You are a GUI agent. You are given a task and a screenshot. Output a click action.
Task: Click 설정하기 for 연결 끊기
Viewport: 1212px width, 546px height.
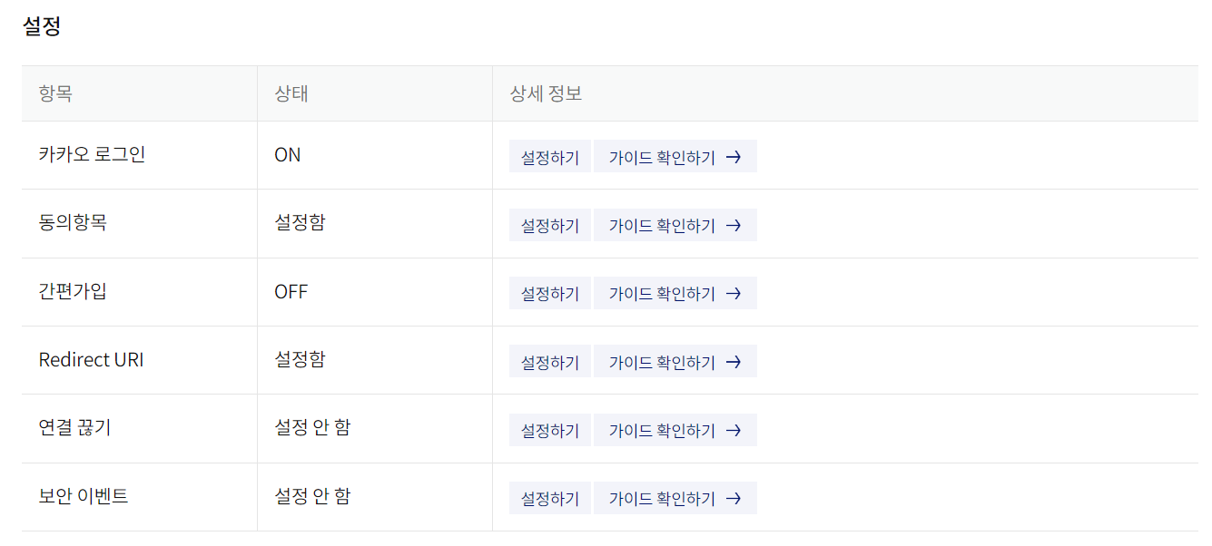(550, 430)
